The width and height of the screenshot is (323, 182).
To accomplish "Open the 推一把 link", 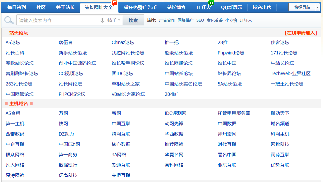I will tap(172, 42).
